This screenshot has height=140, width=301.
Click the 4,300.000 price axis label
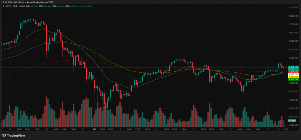click(x=294, y=125)
